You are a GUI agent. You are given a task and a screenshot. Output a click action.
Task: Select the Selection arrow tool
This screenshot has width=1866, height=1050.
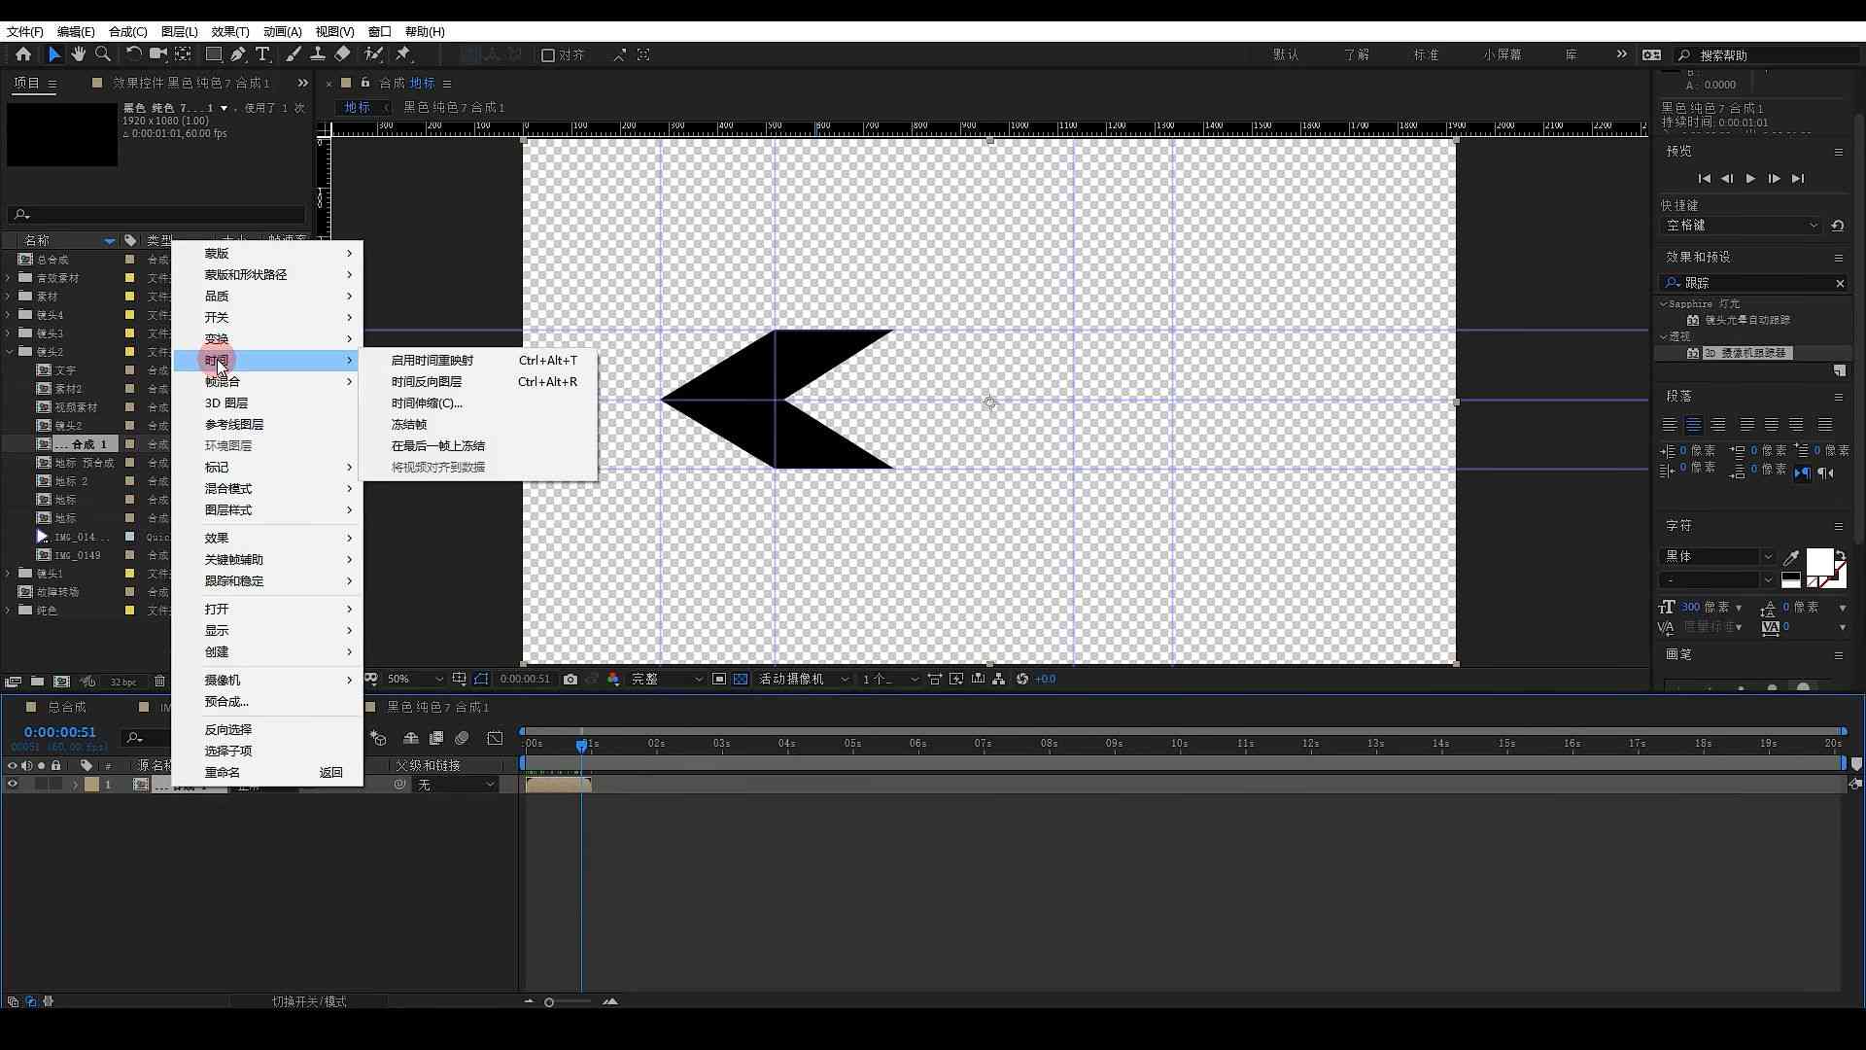54,54
